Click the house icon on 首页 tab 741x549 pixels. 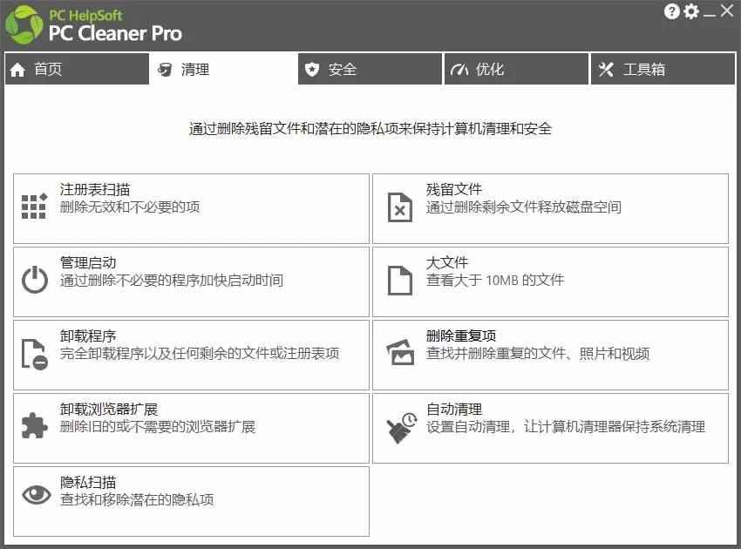click(17, 70)
